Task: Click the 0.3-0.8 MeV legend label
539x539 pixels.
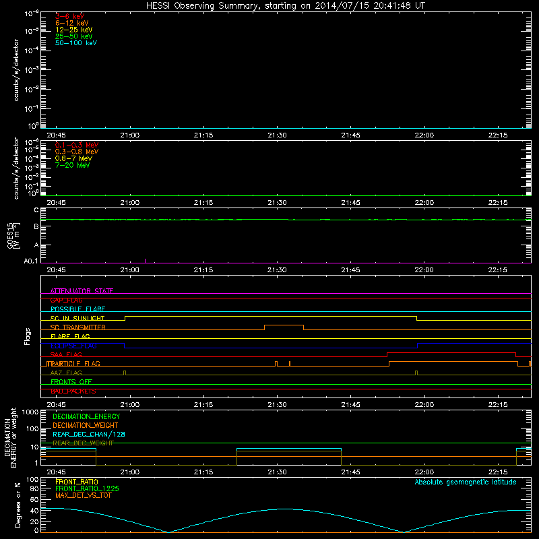Action: point(77,152)
